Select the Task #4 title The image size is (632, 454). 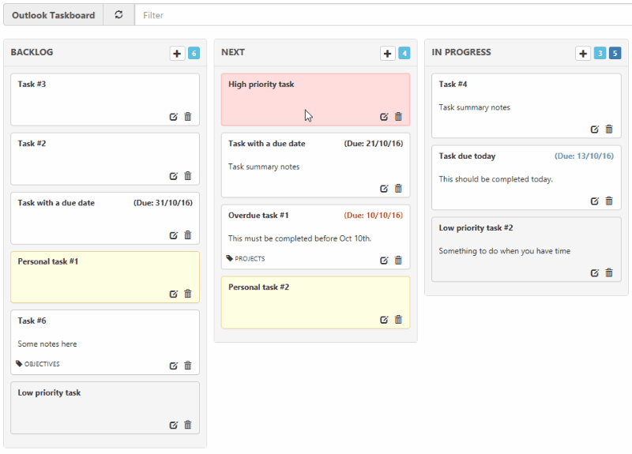tap(453, 84)
